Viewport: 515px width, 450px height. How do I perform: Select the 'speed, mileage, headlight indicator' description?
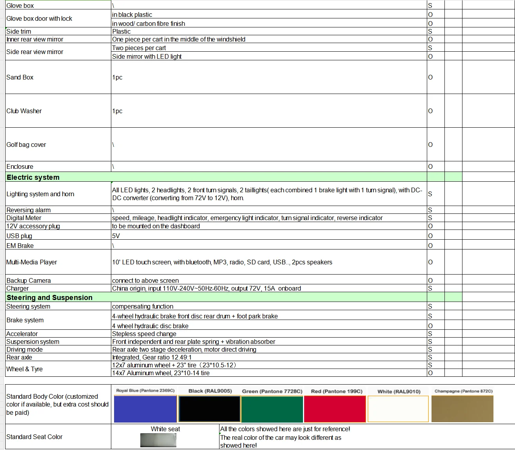[269, 218]
